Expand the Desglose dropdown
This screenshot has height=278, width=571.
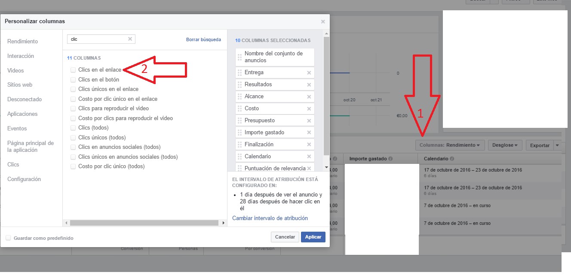505,145
